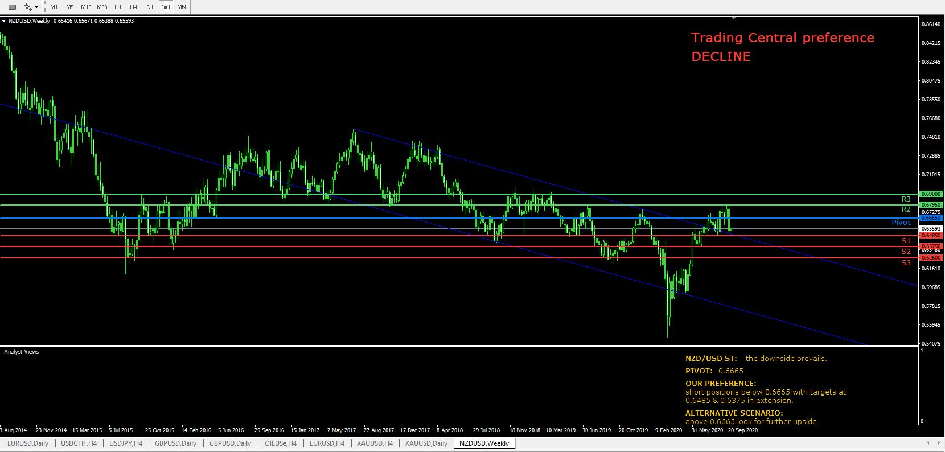This screenshot has height=452, width=945.
Task: Click the '20 Sep 2020' date label
Action: (x=743, y=431)
